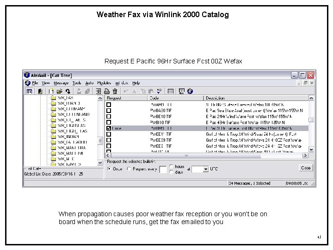The height and width of the screenshot is (250, 333).
Task: Click horizontal scrollbar left arrow
Action: pos(108,156)
